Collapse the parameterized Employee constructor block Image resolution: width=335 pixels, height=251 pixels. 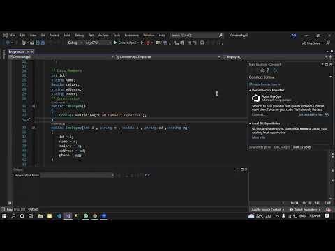(33, 128)
